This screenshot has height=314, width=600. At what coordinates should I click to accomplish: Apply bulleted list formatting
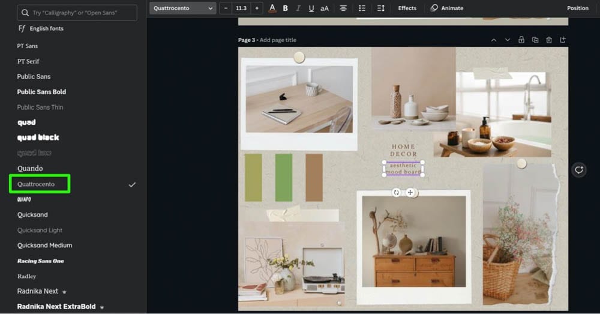point(362,8)
